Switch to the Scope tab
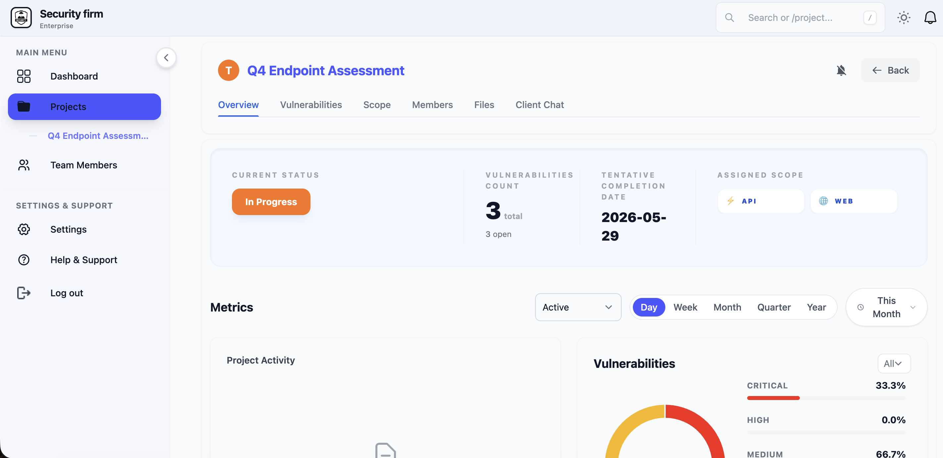 click(x=377, y=105)
